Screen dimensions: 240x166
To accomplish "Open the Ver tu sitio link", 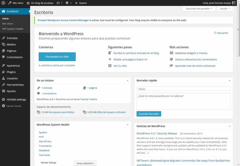I will [120, 66].
